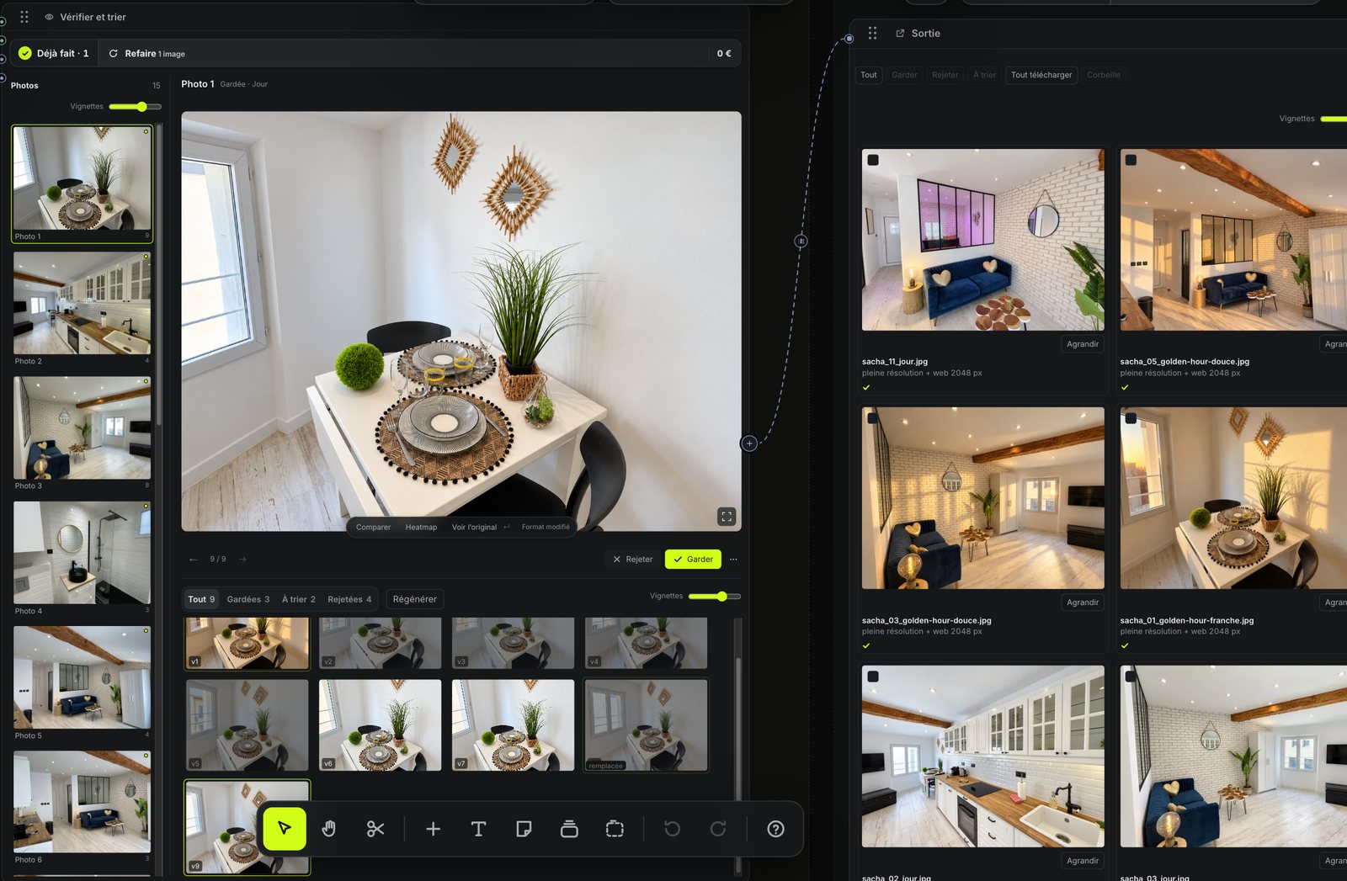This screenshot has height=881, width=1347.
Task: Expand Photo 1 preview to fullscreen
Action: (727, 517)
